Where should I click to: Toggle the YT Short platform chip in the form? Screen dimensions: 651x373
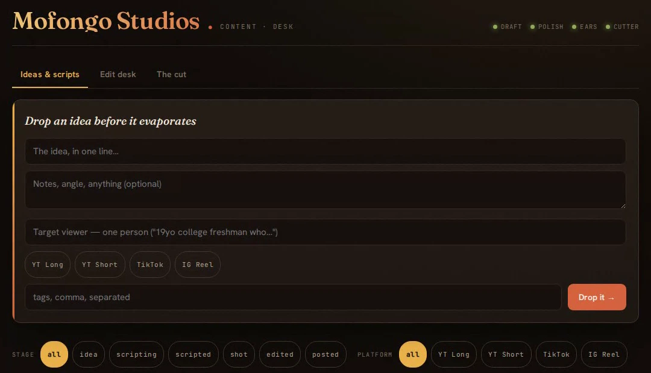coord(99,265)
